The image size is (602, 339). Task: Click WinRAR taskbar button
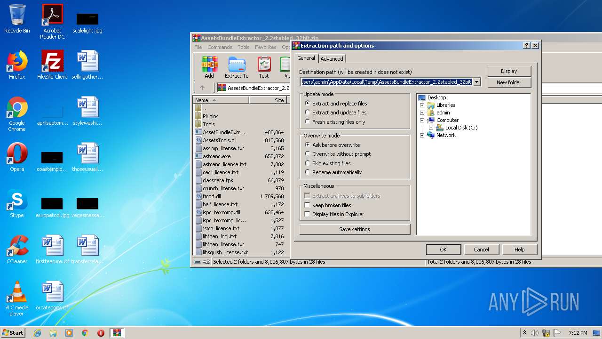click(x=117, y=333)
